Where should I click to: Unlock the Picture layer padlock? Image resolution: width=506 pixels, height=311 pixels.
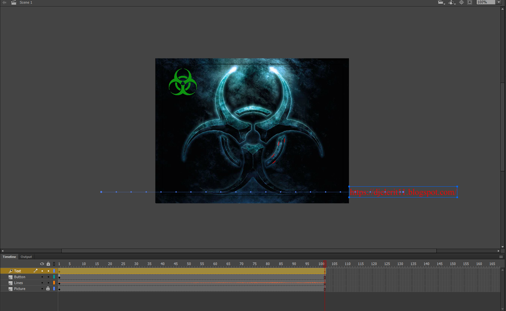[48, 289]
